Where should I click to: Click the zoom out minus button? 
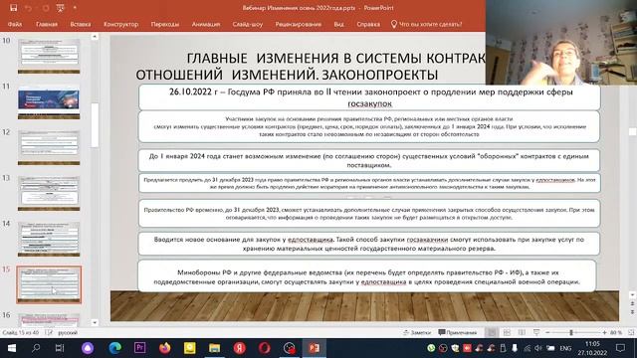547,332
